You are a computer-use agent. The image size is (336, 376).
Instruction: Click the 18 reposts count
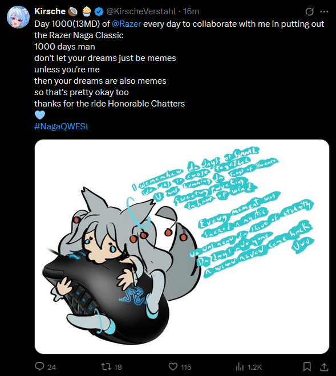point(118,367)
